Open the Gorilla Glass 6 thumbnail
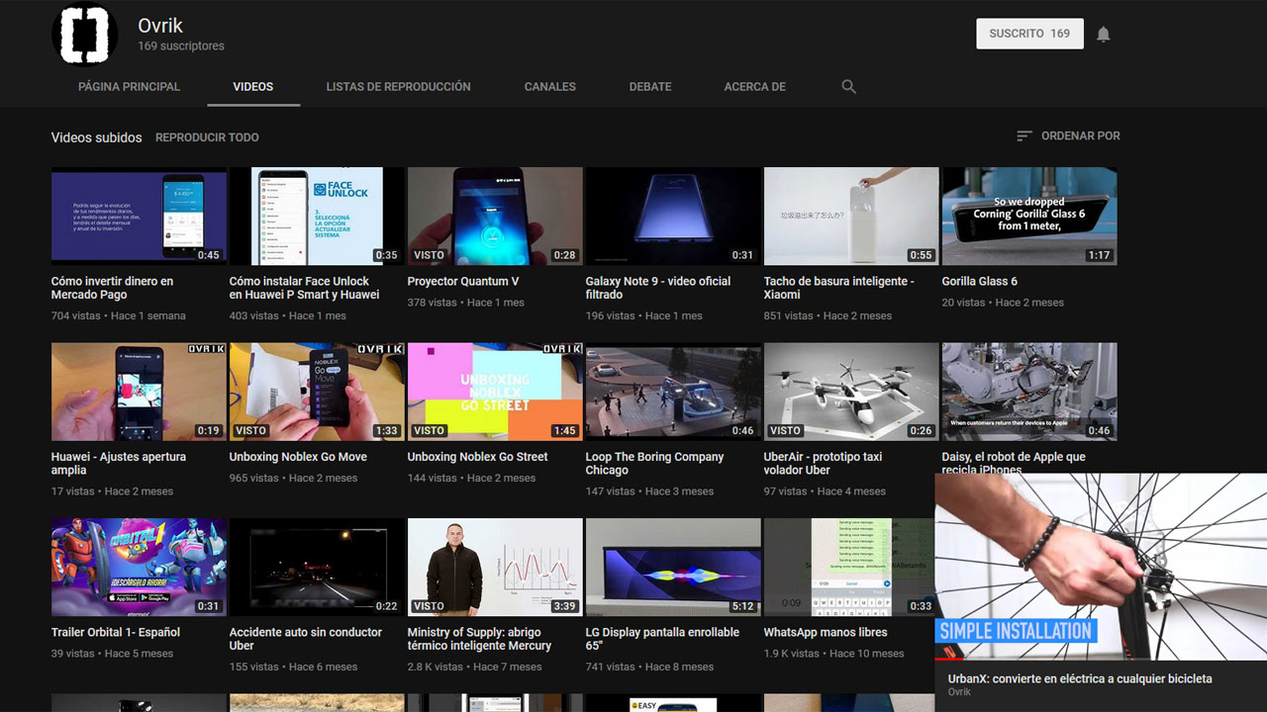Image resolution: width=1267 pixels, height=712 pixels. pyautogui.click(x=1029, y=216)
